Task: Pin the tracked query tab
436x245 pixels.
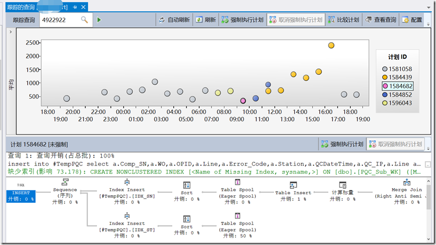Action: pyautogui.click(x=75, y=7)
